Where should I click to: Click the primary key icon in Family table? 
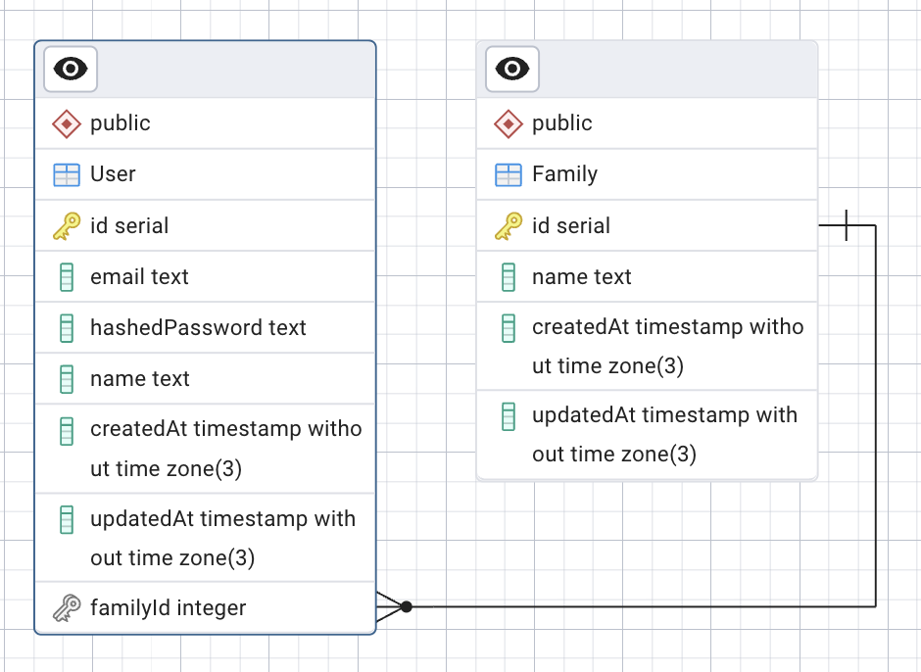pyautogui.click(x=509, y=226)
